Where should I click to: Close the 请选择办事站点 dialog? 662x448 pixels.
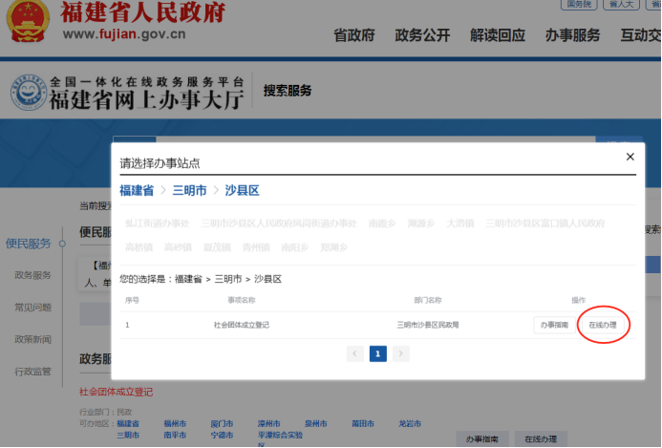point(630,157)
